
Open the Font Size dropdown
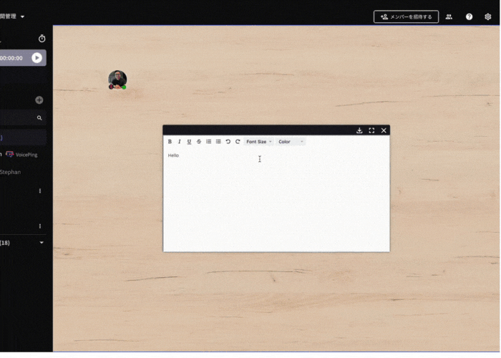(258, 142)
